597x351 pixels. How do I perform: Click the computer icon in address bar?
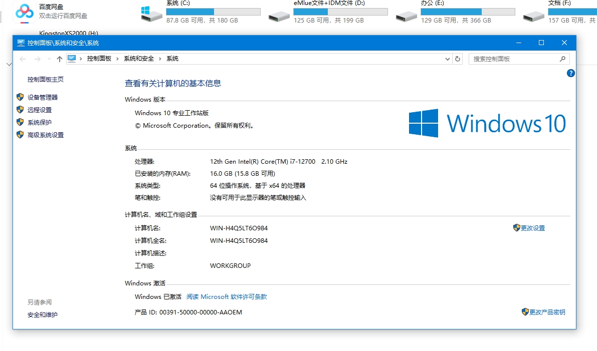point(72,59)
